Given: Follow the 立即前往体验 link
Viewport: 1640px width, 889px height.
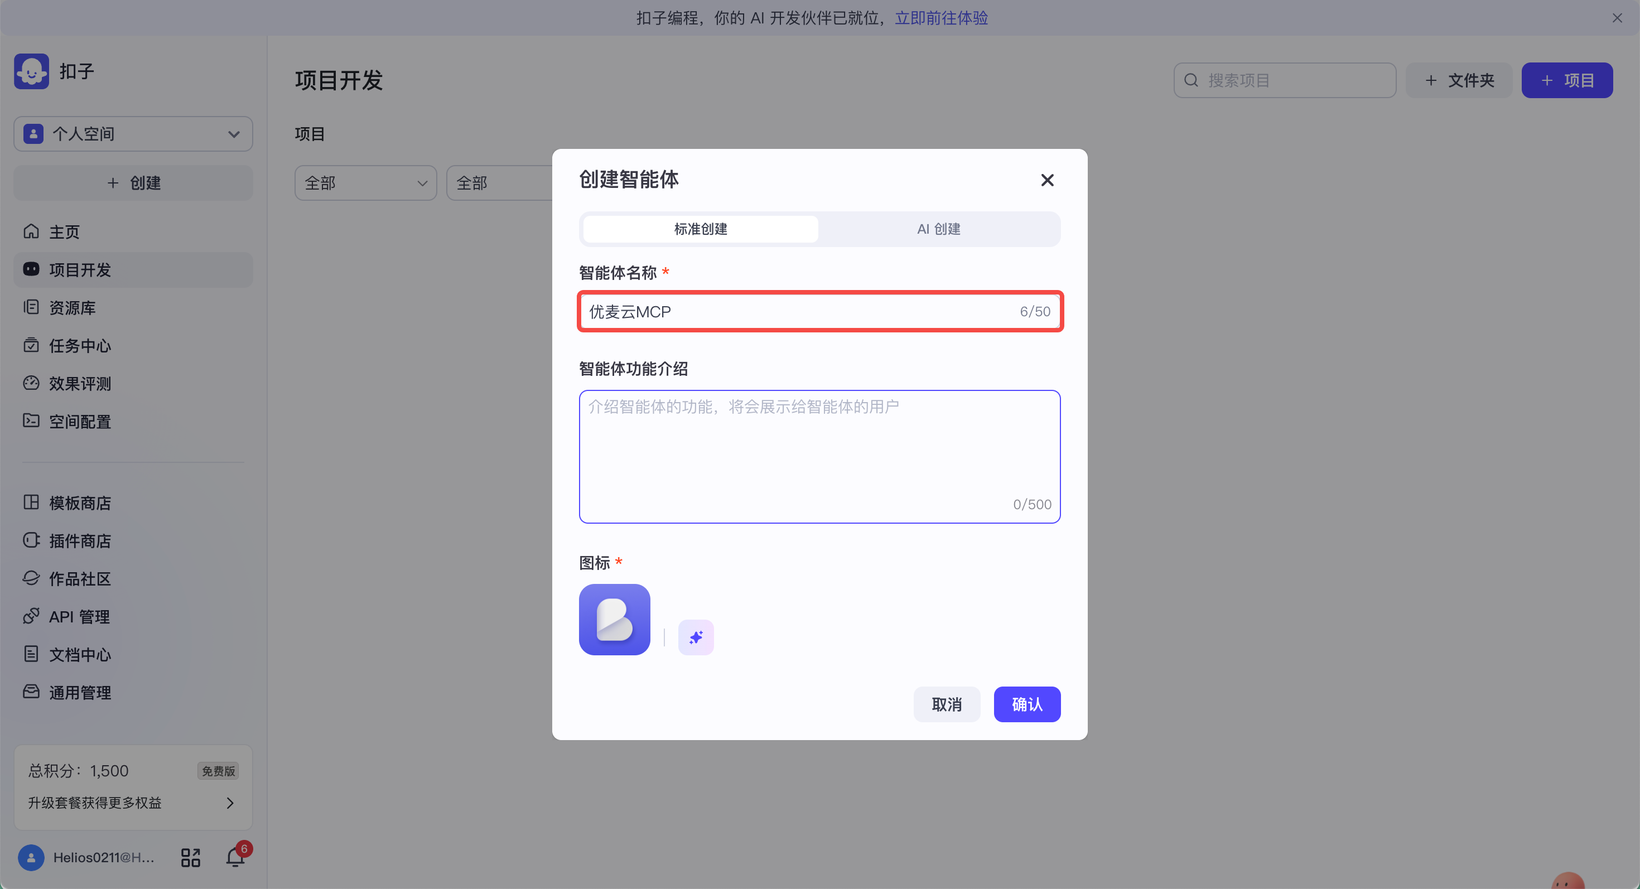Looking at the screenshot, I should pos(941,18).
